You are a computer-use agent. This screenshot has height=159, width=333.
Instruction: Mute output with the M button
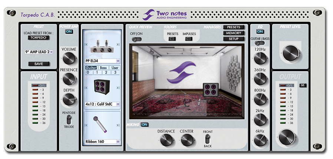coord(301,85)
